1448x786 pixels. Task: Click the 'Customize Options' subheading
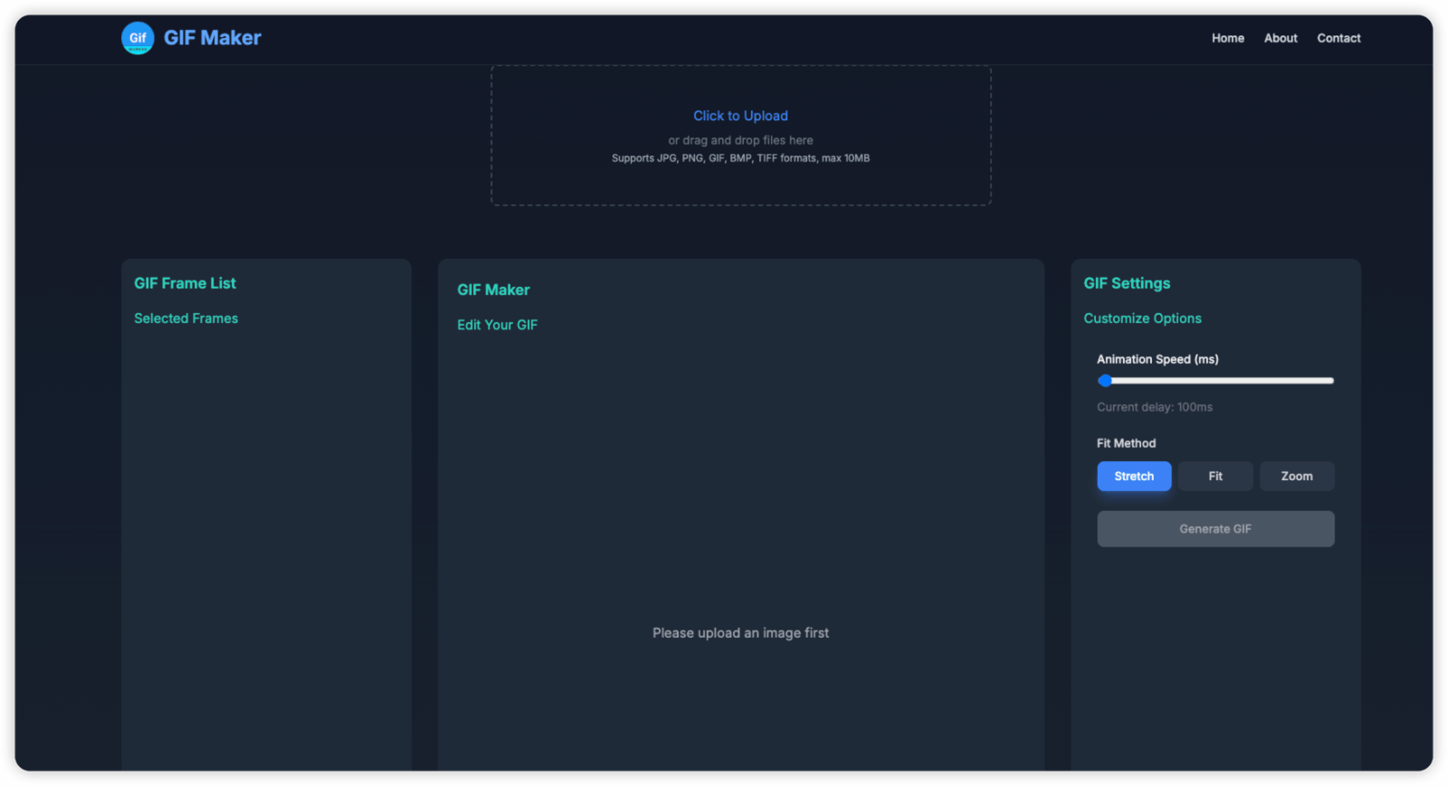pyautogui.click(x=1142, y=318)
